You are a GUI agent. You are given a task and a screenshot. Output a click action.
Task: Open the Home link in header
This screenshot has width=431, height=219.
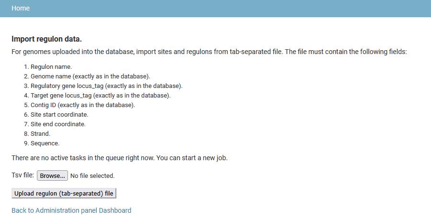[x=21, y=8]
